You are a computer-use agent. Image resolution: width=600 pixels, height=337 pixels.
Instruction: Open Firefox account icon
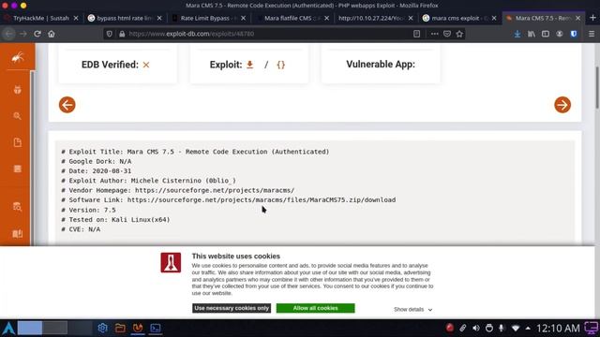pos(560,34)
